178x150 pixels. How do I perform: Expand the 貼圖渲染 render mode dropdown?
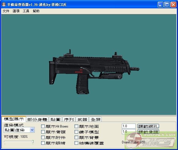32,130
